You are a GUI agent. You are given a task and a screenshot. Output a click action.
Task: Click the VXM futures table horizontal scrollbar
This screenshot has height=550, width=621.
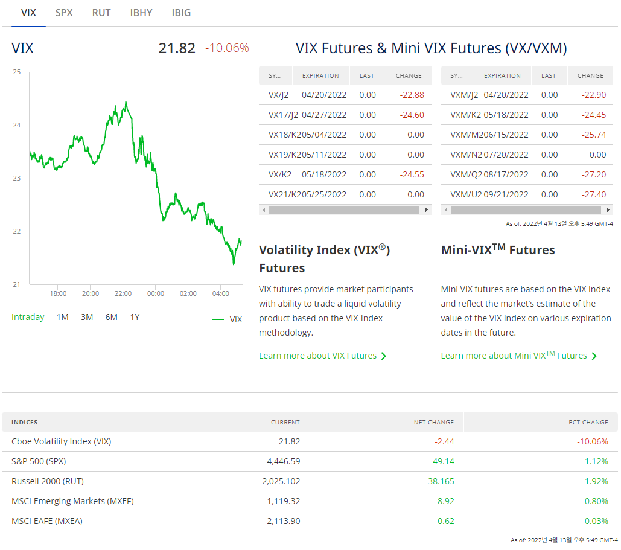(526, 210)
